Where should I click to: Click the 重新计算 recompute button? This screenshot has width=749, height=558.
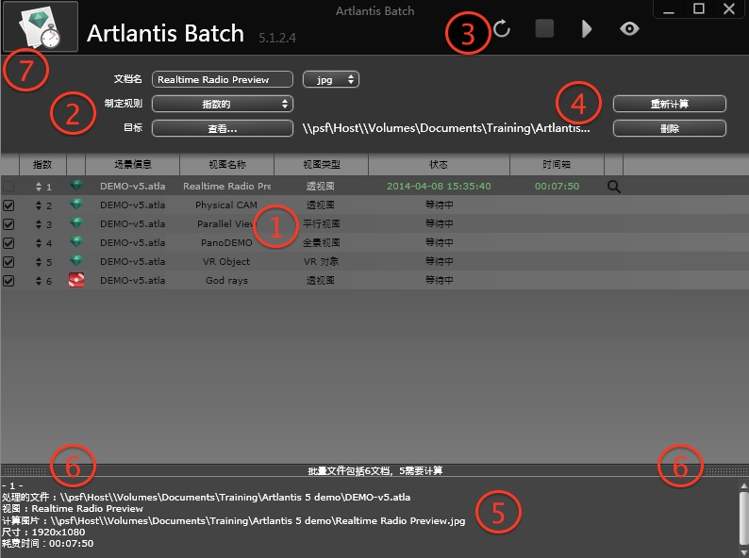[x=669, y=104]
